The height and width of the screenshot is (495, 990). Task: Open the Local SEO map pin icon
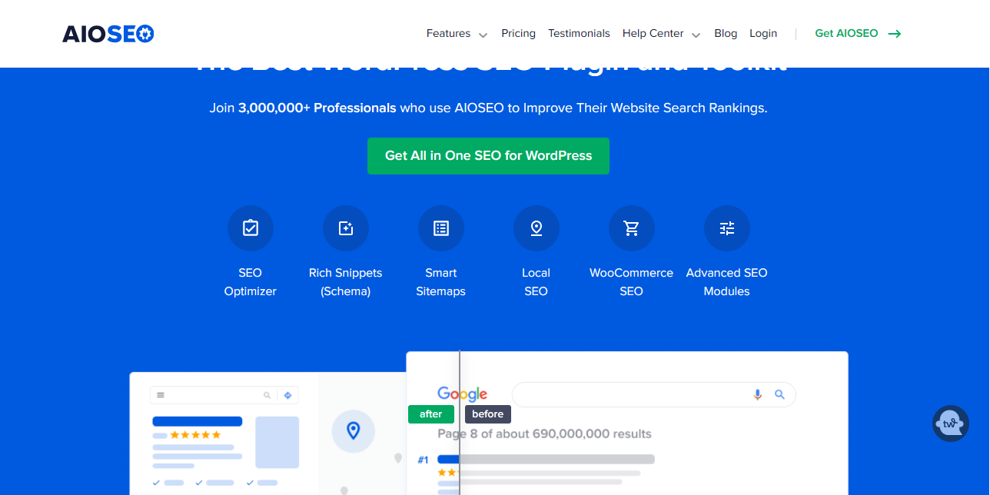point(537,228)
